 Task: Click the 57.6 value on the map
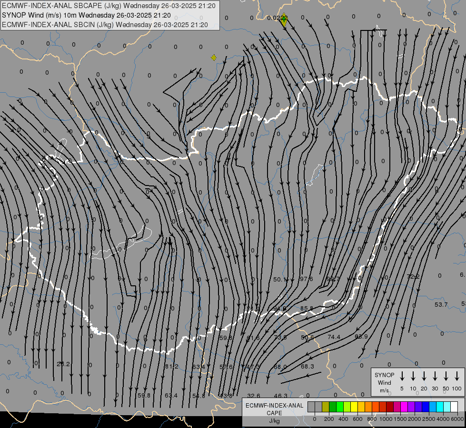point(226,367)
